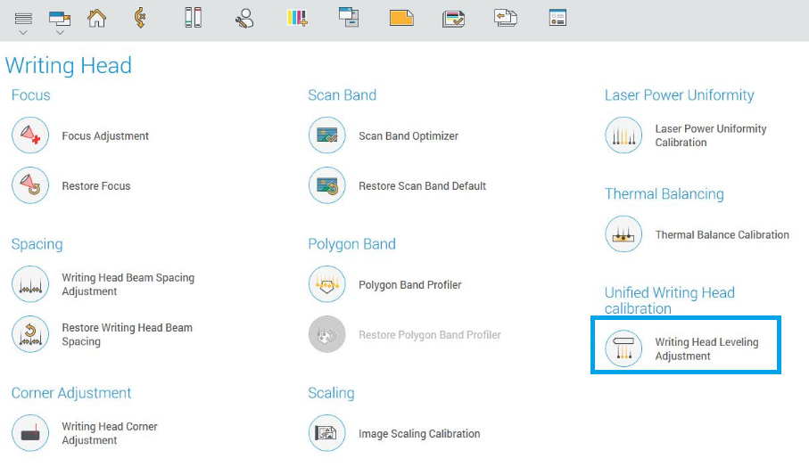Click the color bars with plus icon
The image size is (809, 475).
click(297, 18)
